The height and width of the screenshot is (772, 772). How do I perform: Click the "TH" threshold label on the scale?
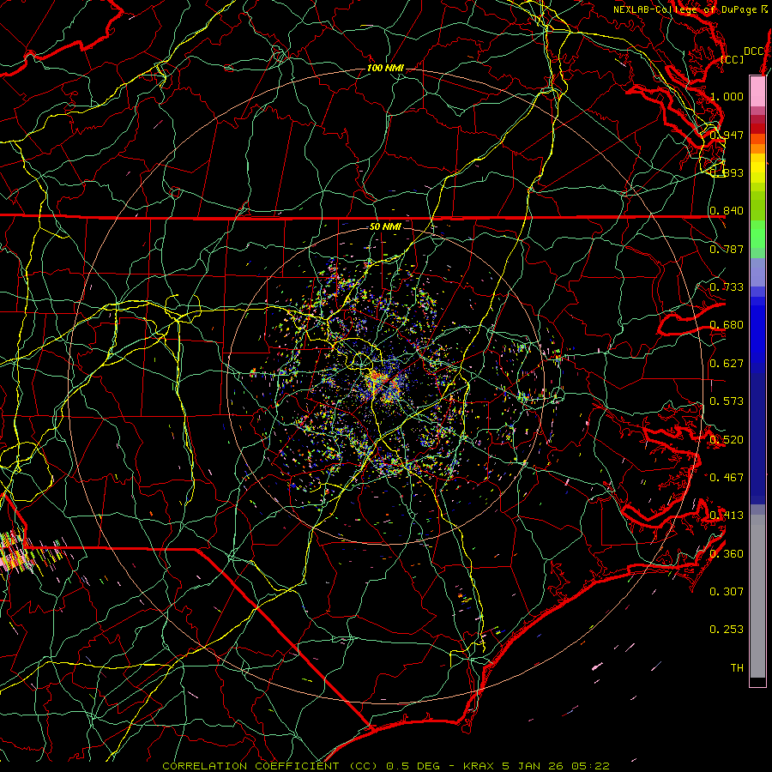coord(737,668)
